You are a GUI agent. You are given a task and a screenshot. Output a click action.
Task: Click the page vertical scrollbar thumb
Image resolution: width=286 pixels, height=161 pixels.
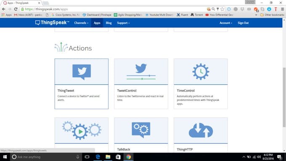284,97
